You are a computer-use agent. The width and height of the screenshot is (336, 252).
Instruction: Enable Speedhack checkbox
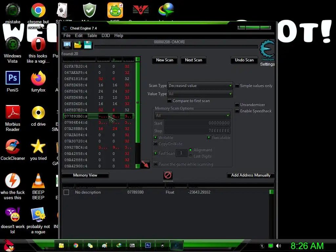pos(237,111)
